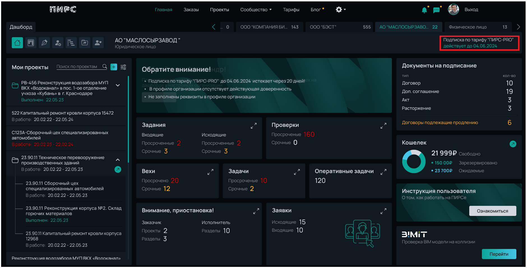Screen dimensions: 527x268
Task: Open notifications bell icon
Action: point(424,10)
